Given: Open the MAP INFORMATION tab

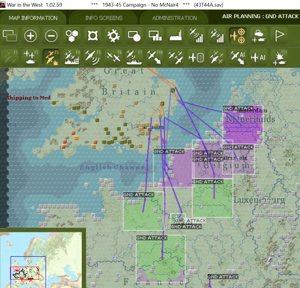Looking at the screenshot, I should [x=33, y=18].
